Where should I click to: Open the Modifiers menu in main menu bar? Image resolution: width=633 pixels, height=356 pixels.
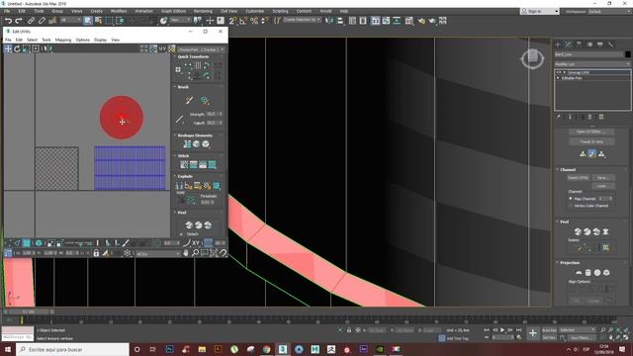[x=119, y=11]
